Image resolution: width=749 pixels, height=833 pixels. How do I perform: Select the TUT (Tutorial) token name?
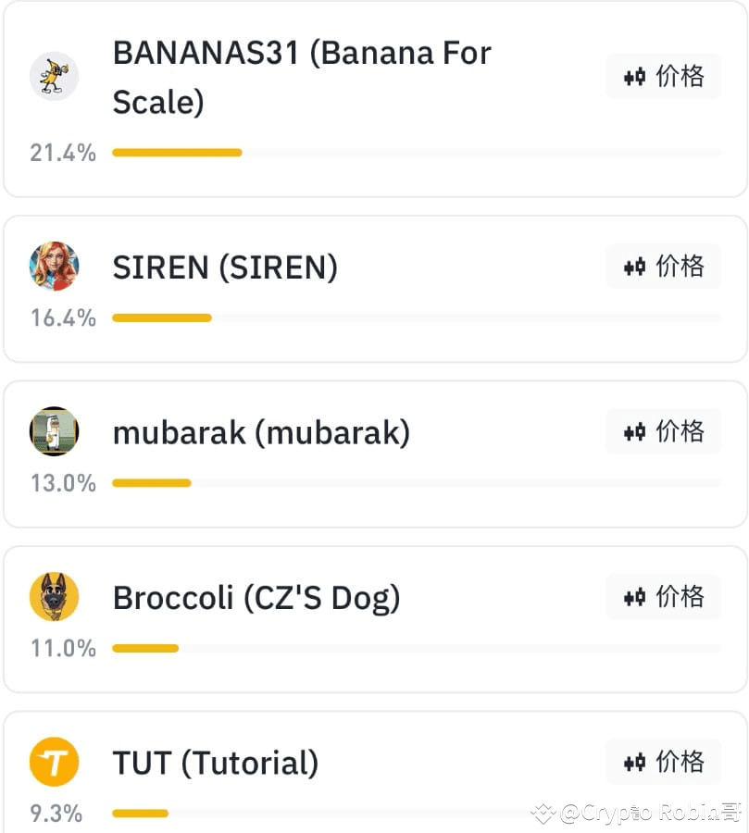[216, 764]
